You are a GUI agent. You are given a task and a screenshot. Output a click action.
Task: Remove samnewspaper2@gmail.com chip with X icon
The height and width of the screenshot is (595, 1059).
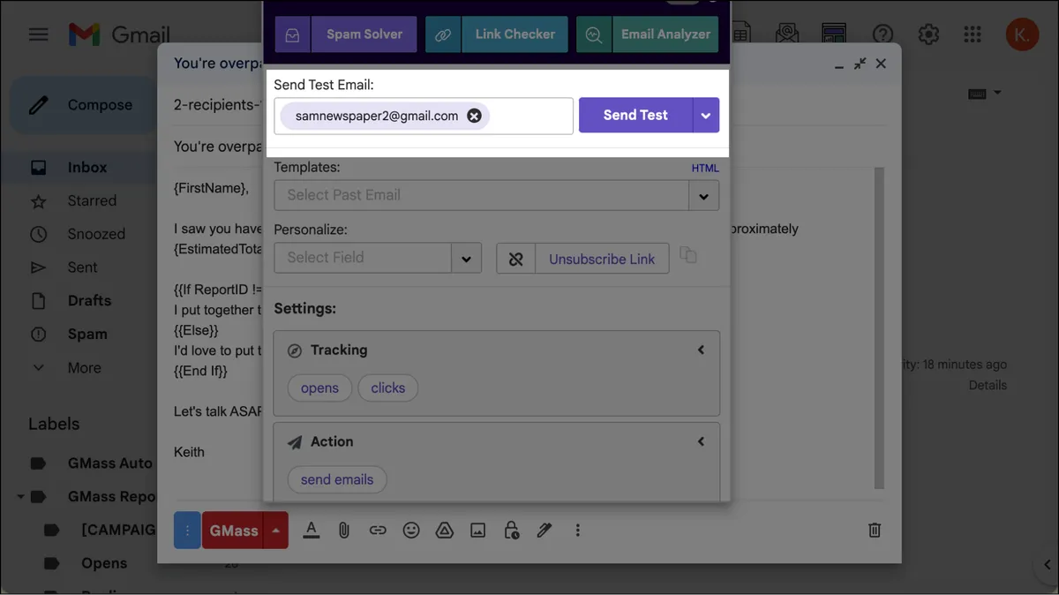coord(474,116)
